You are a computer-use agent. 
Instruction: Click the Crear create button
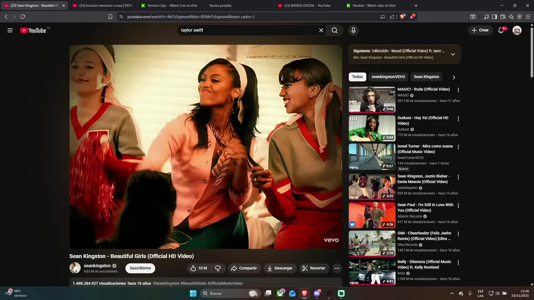pyautogui.click(x=480, y=30)
